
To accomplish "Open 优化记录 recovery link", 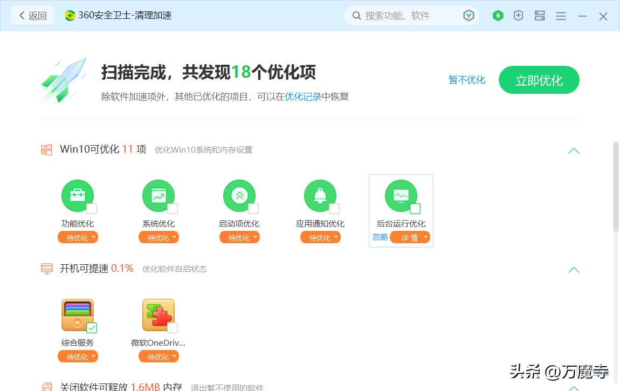I will pyautogui.click(x=302, y=97).
